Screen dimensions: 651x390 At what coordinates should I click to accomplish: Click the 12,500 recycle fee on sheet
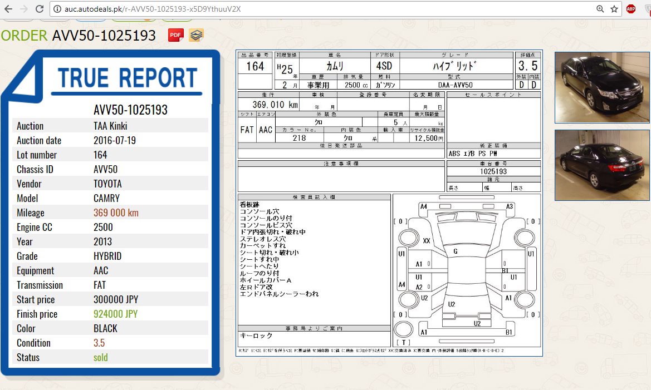pyautogui.click(x=429, y=138)
